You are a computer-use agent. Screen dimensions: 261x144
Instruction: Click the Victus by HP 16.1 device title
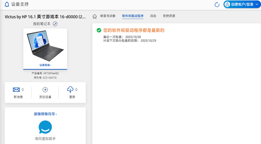[x=45, y=17]
